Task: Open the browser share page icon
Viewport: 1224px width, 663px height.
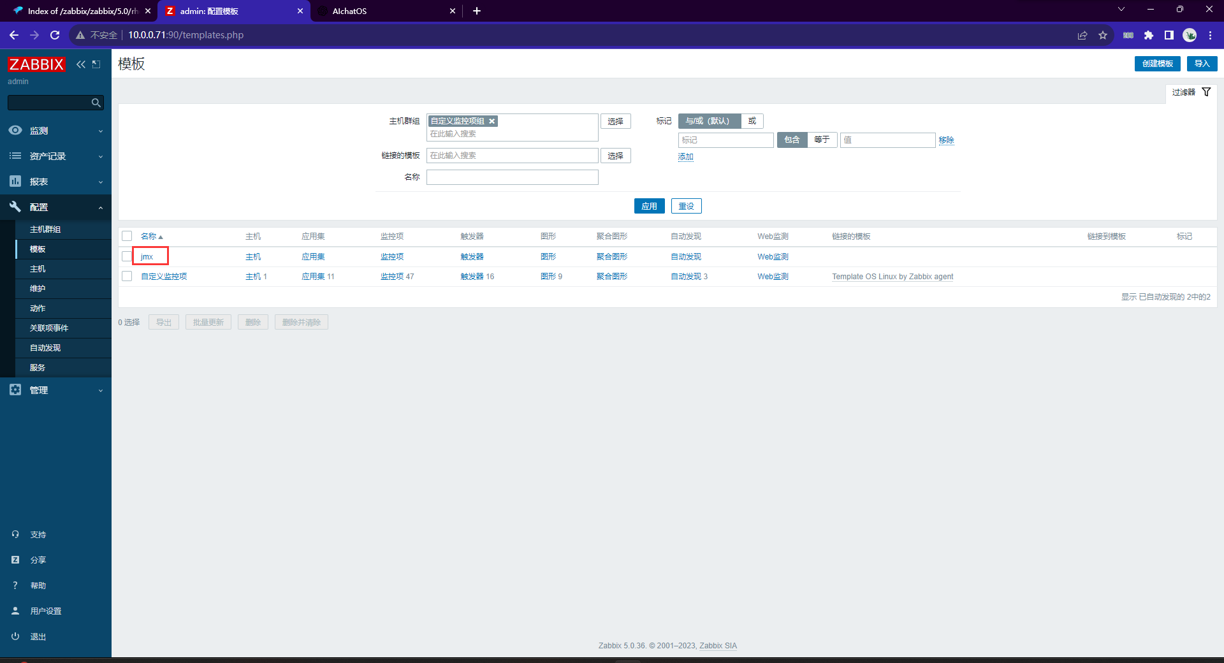Action: click(x=1082, y=35)
